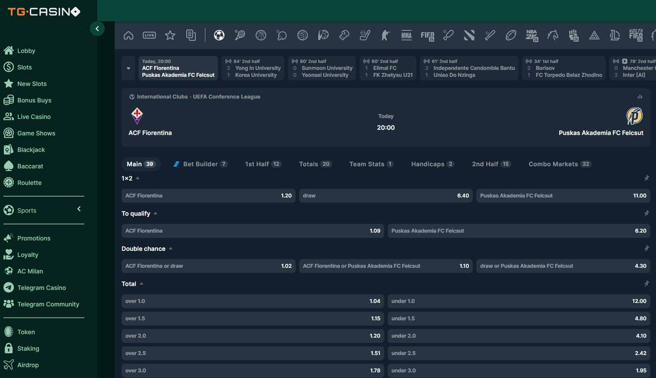Switch to the Team Stats tab
This screenshot has width=656, height=378.
[x=371, y=164]
